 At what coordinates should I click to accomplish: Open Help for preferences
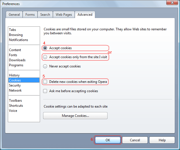coord(162,140)
